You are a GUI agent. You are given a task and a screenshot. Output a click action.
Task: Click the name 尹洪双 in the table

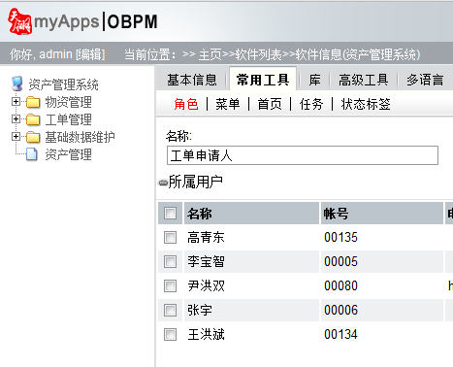coord(206,286)
